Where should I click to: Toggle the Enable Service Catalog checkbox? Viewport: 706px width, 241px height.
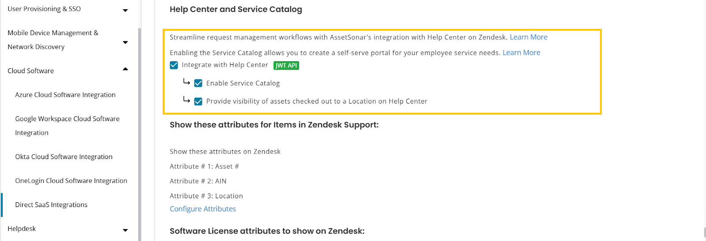(199, 83)
